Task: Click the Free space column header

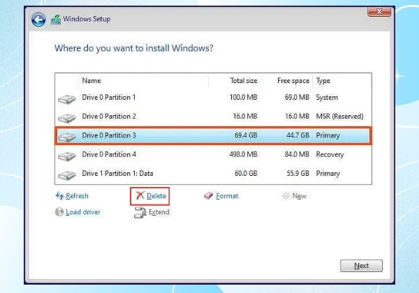Action: pos(293,81)
